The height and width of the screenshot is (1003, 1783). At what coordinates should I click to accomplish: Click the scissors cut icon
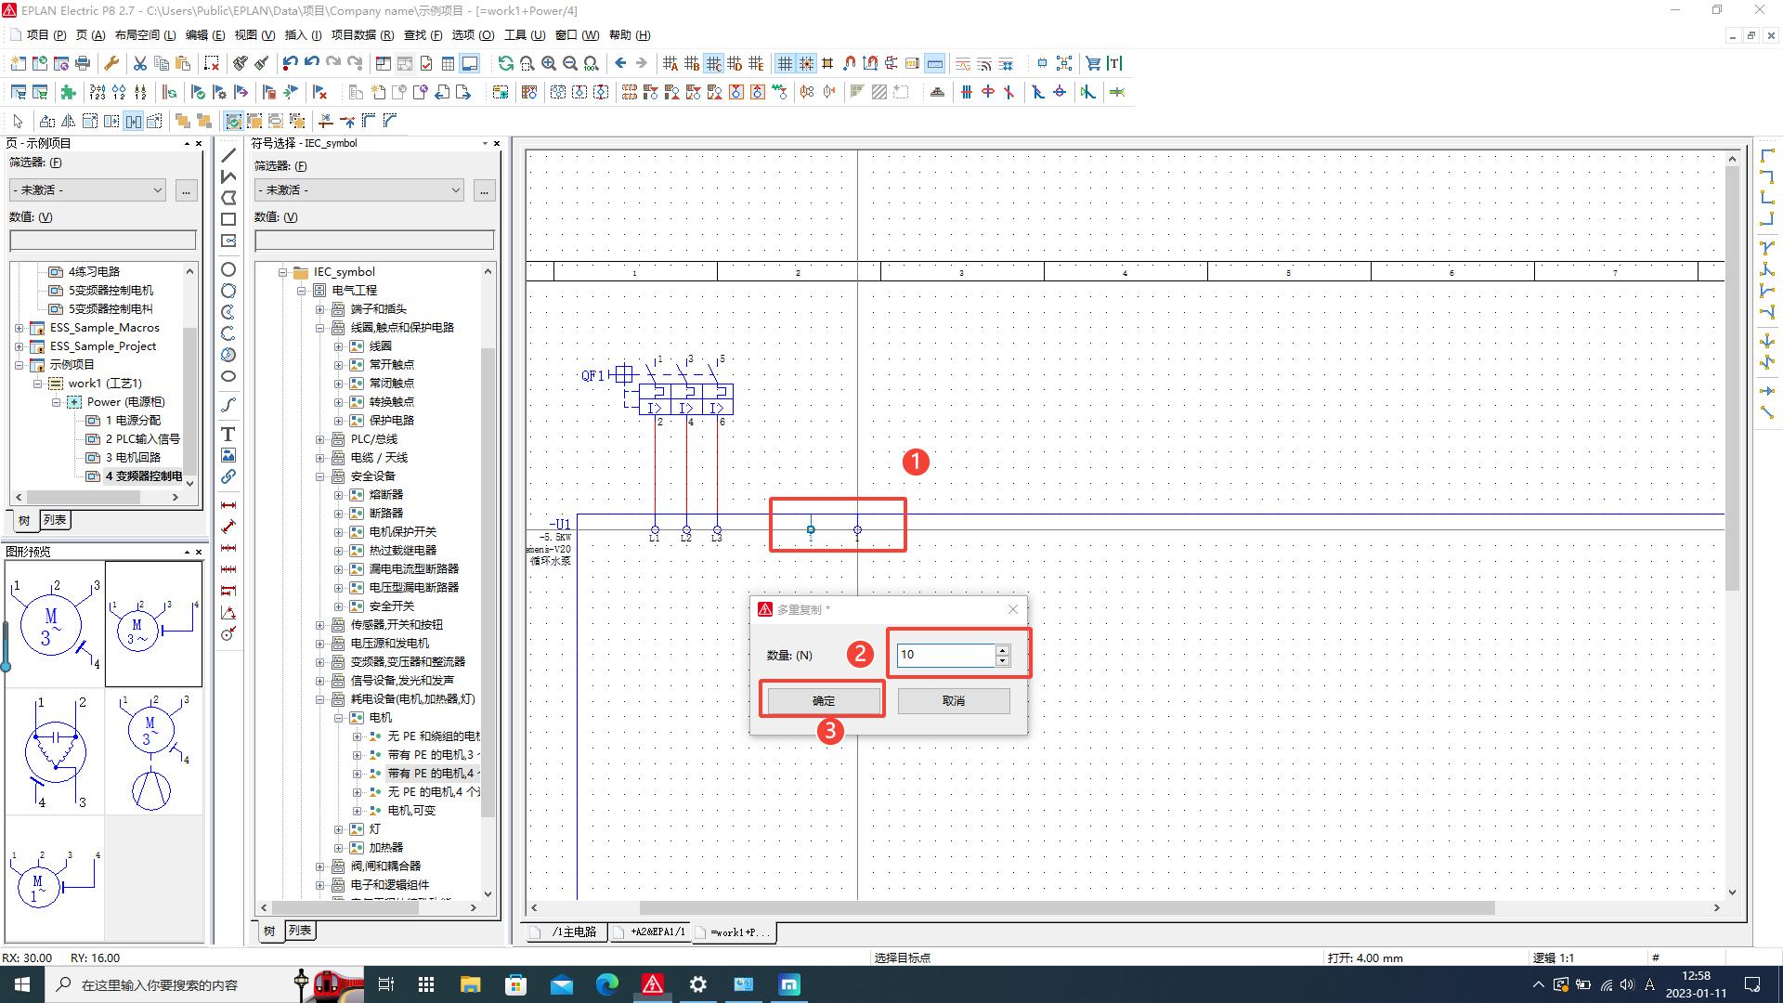point(139,63)
